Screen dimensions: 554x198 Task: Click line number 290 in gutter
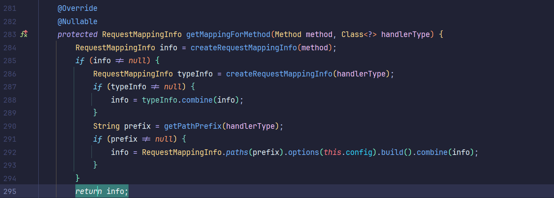pos(10,126)
